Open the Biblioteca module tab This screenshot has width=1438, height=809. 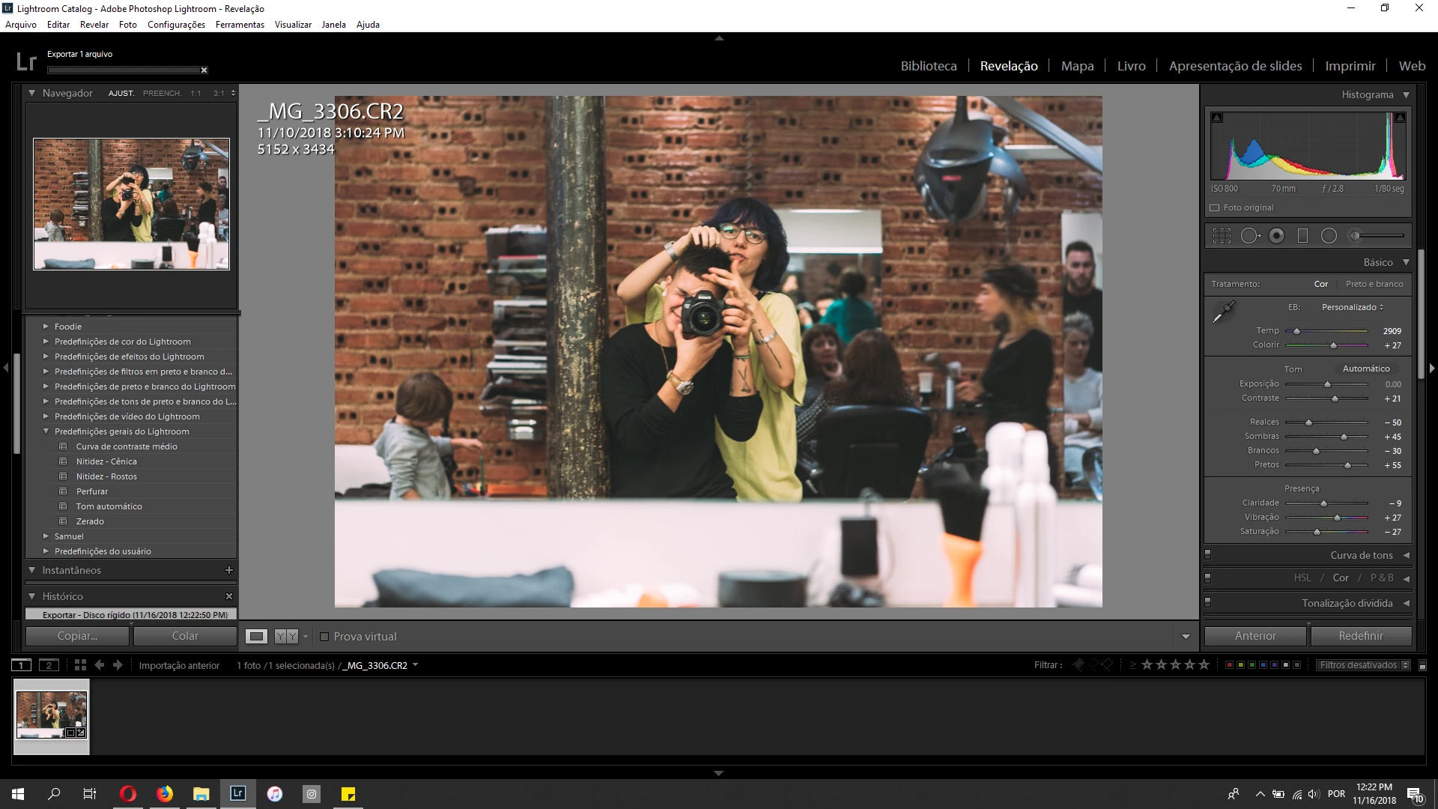[928, 66]
